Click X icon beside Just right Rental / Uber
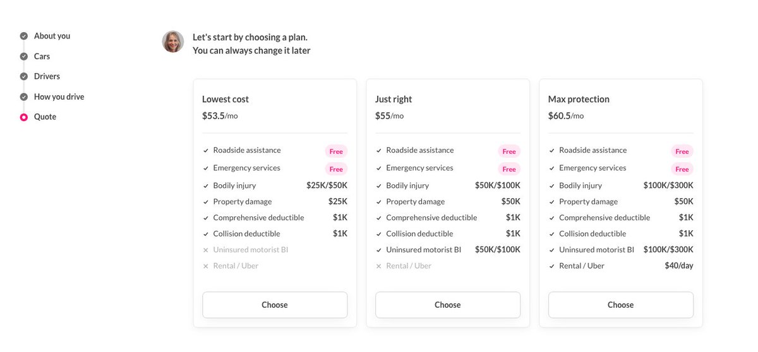Viewport: 758px width, 352px height. point(379,266)
